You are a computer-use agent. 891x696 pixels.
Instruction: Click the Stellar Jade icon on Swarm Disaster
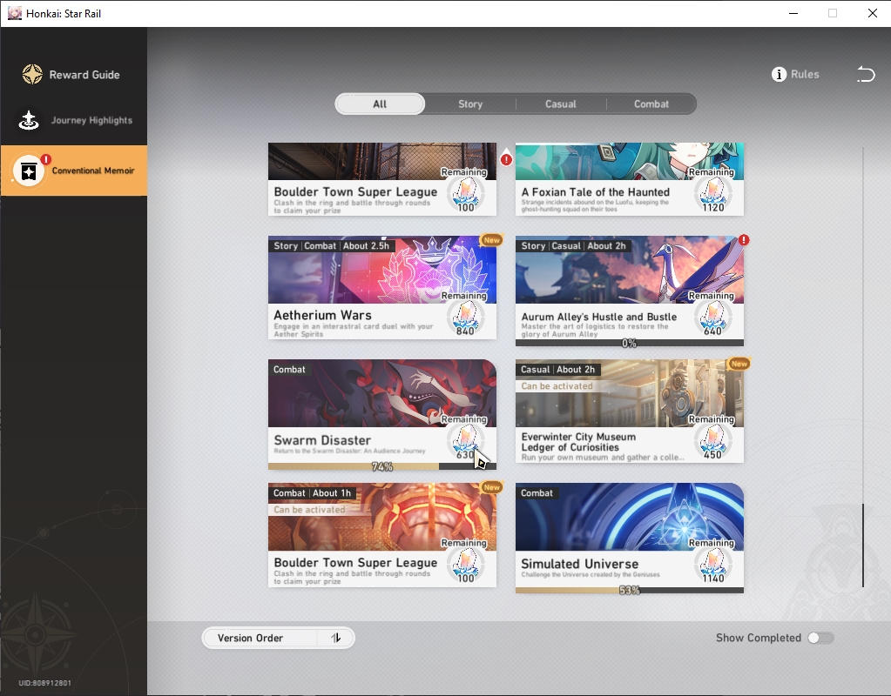coord(466,440)
